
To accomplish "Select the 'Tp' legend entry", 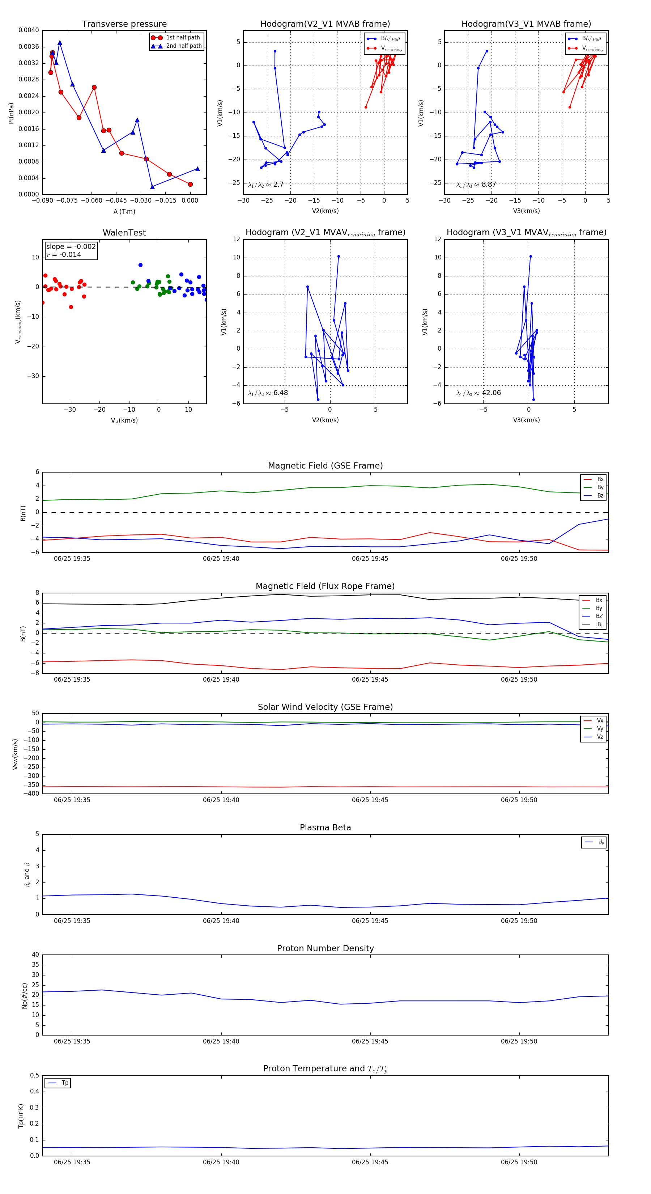I will [58, 1083].
